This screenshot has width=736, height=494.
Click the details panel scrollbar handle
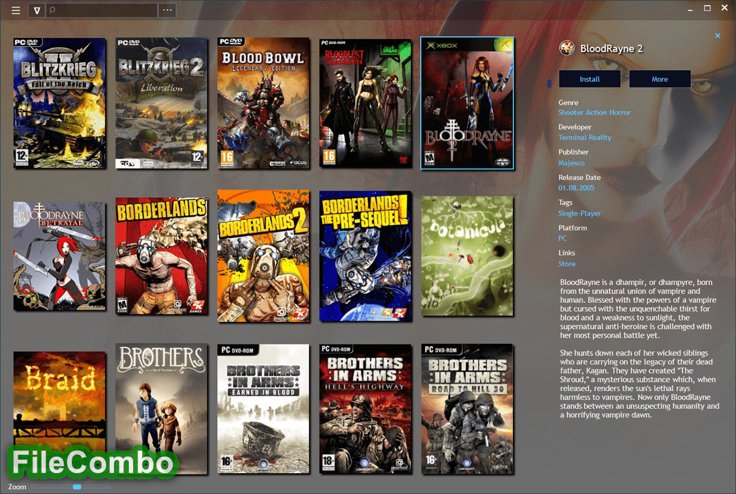(x=549, y=82)
